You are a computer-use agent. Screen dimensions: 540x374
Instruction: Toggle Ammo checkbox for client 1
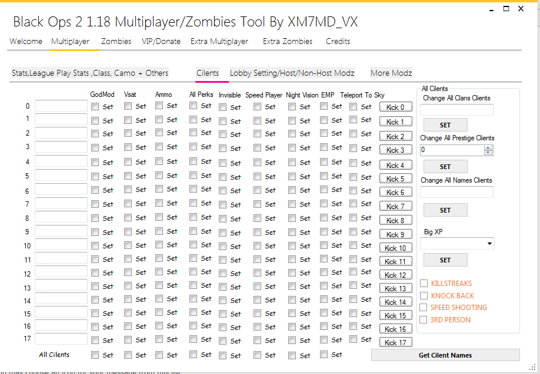point(159,120)
